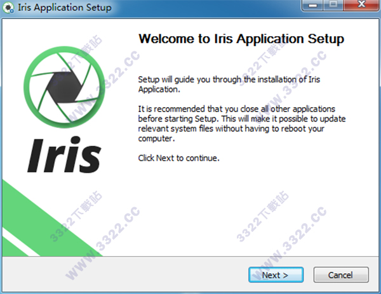Click the green Iris aperture logo

(x=65, y=87)
